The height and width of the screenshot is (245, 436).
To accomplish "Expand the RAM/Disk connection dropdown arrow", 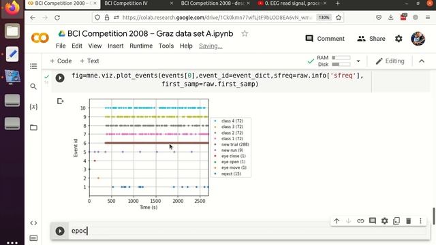I will [x=358, y=61].
